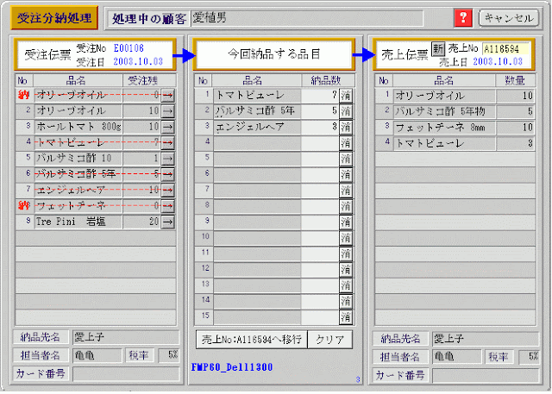The height and width of the screenshot is (394, 552).
Task: Click the 売上No field showing A116594
Action: click(505, 48)
